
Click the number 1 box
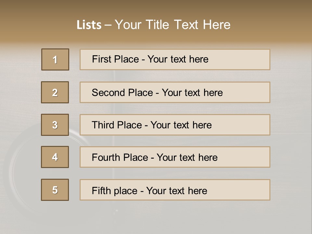tap(55, 59)
